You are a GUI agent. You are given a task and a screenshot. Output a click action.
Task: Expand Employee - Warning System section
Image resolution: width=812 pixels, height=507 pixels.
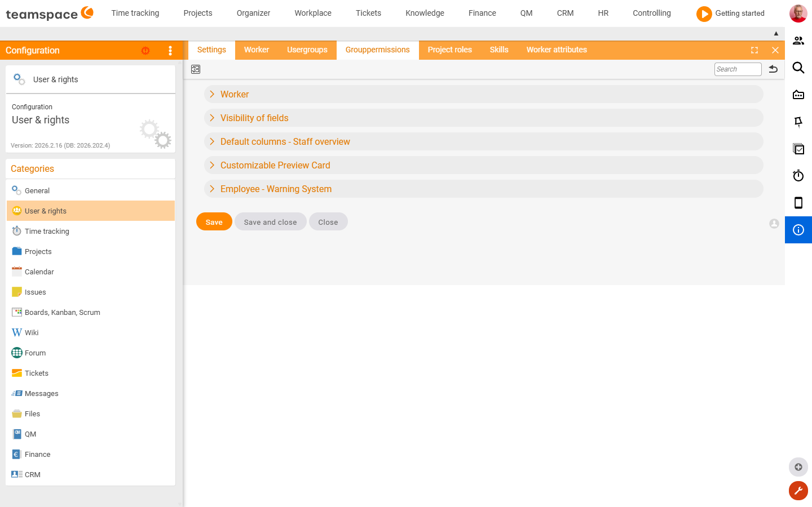point(484,189)
